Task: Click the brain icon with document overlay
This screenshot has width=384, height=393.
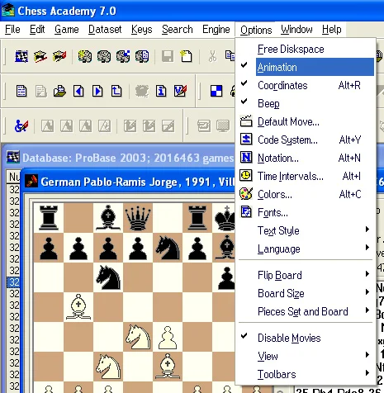Action: point(142,56)
